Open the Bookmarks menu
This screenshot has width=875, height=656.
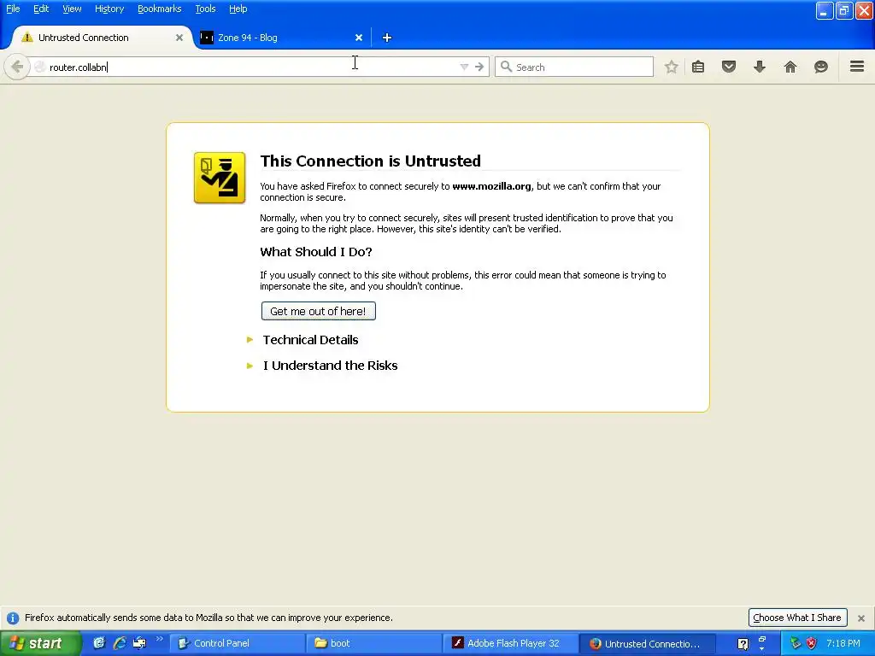pyautogui.click(x=160, y=9)
